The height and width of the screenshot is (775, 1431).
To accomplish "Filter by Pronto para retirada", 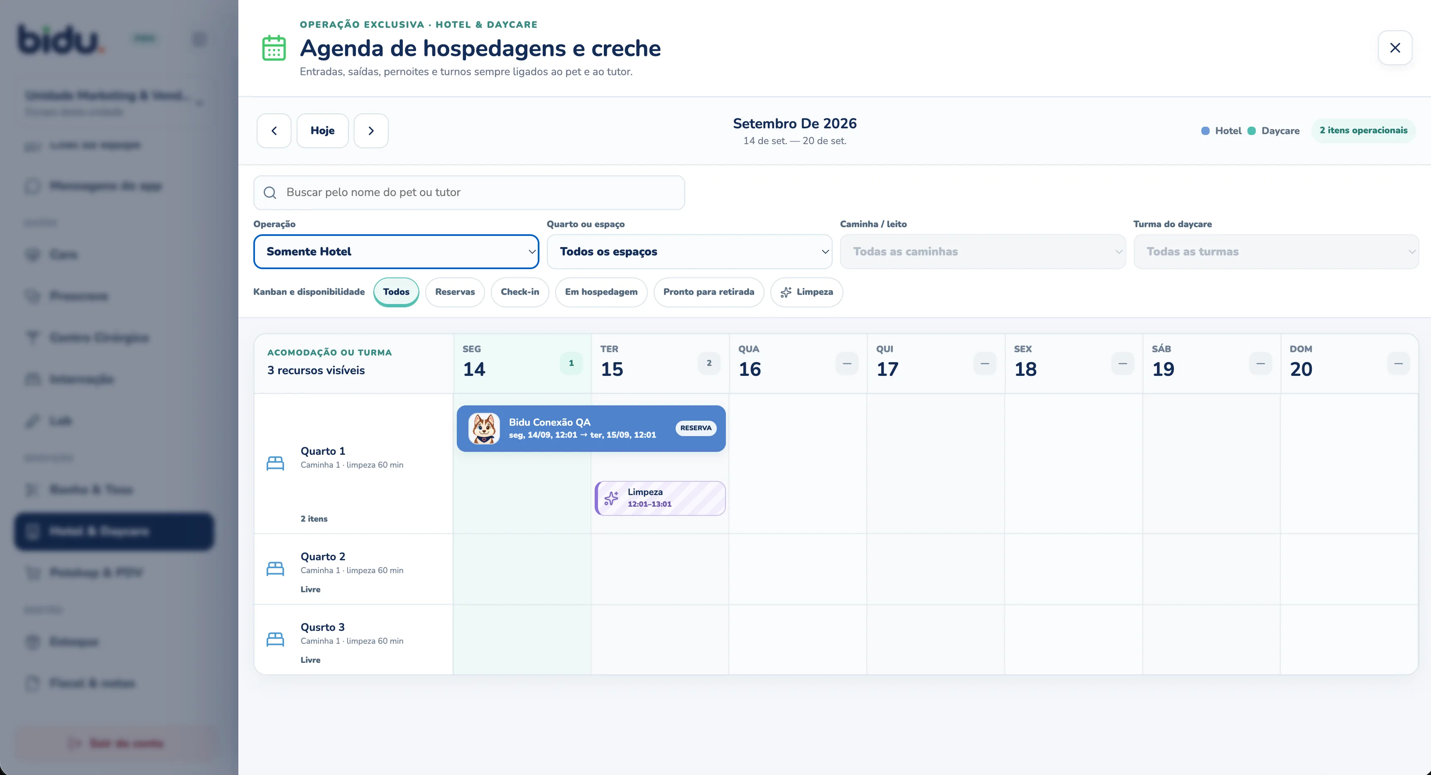I will [709, 292].
